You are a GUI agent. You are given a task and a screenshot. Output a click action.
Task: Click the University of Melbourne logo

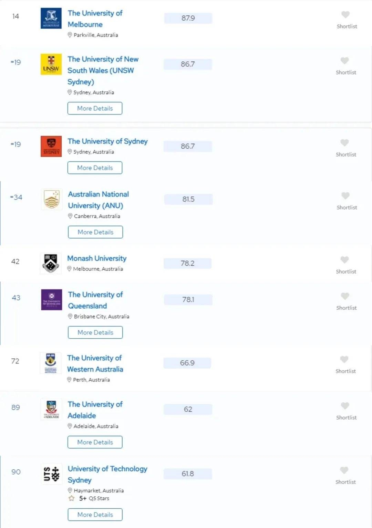pos(51,18)
